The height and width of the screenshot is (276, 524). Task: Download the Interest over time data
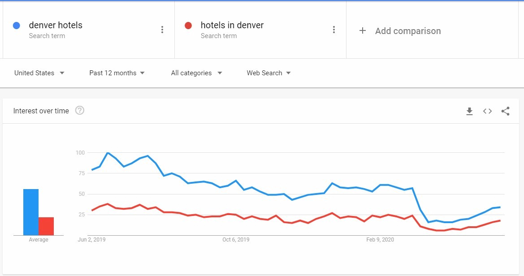[469, 111]
